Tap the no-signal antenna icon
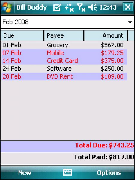The height and width of the screenshot is (180, 135). (81, 7)
